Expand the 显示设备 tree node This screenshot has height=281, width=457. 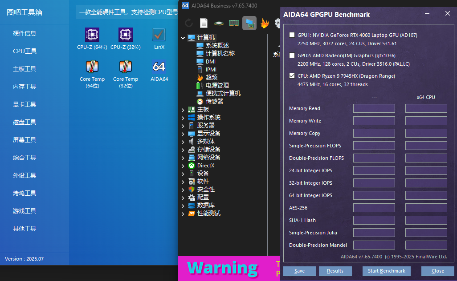tap(183, 134)
